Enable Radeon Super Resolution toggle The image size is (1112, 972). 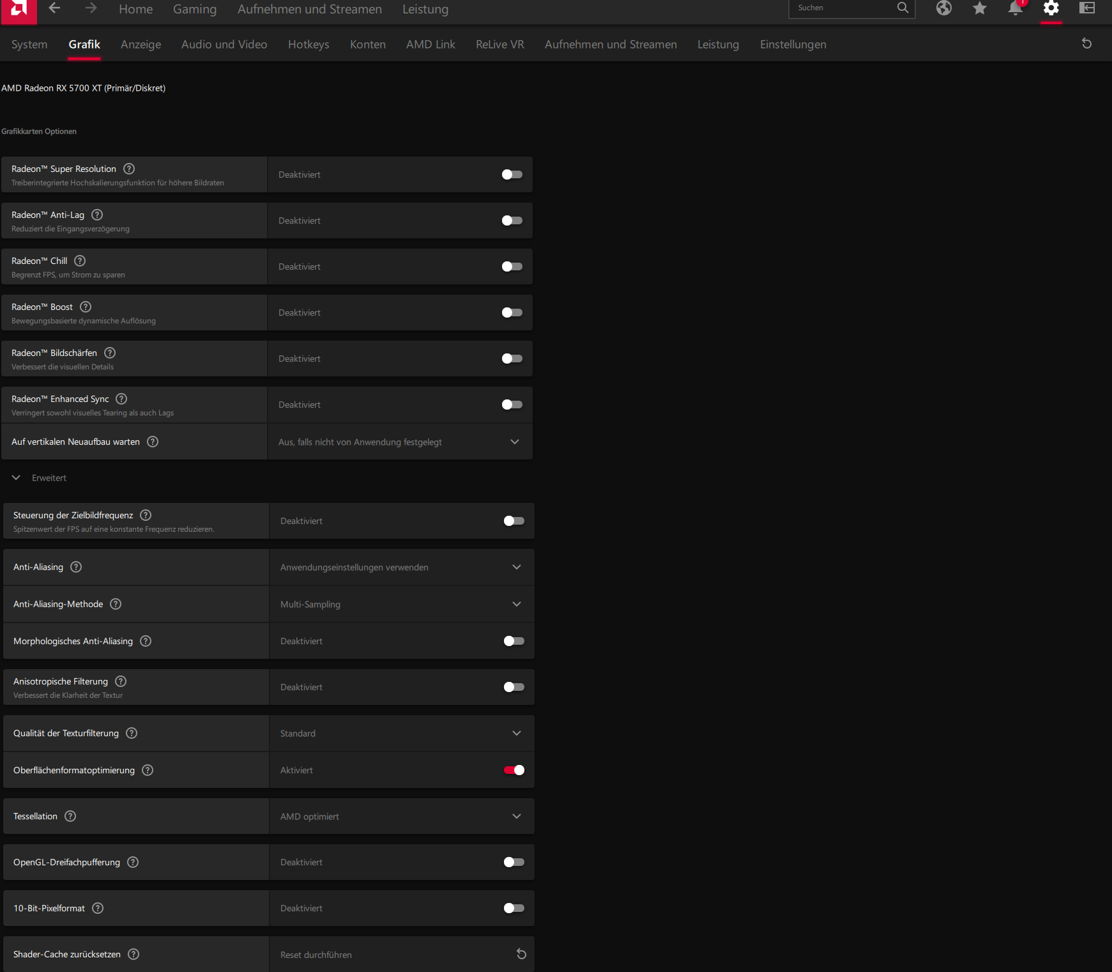(x=512, y=174)
